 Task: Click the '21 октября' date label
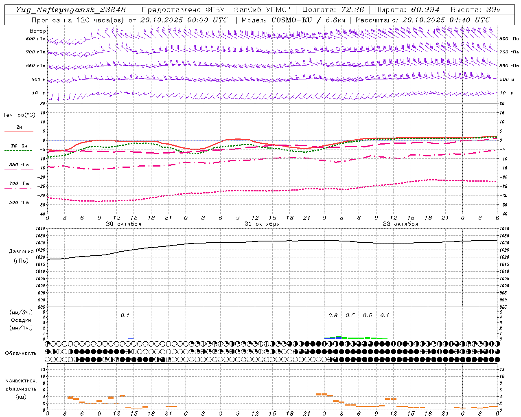(x=262, y=224)
